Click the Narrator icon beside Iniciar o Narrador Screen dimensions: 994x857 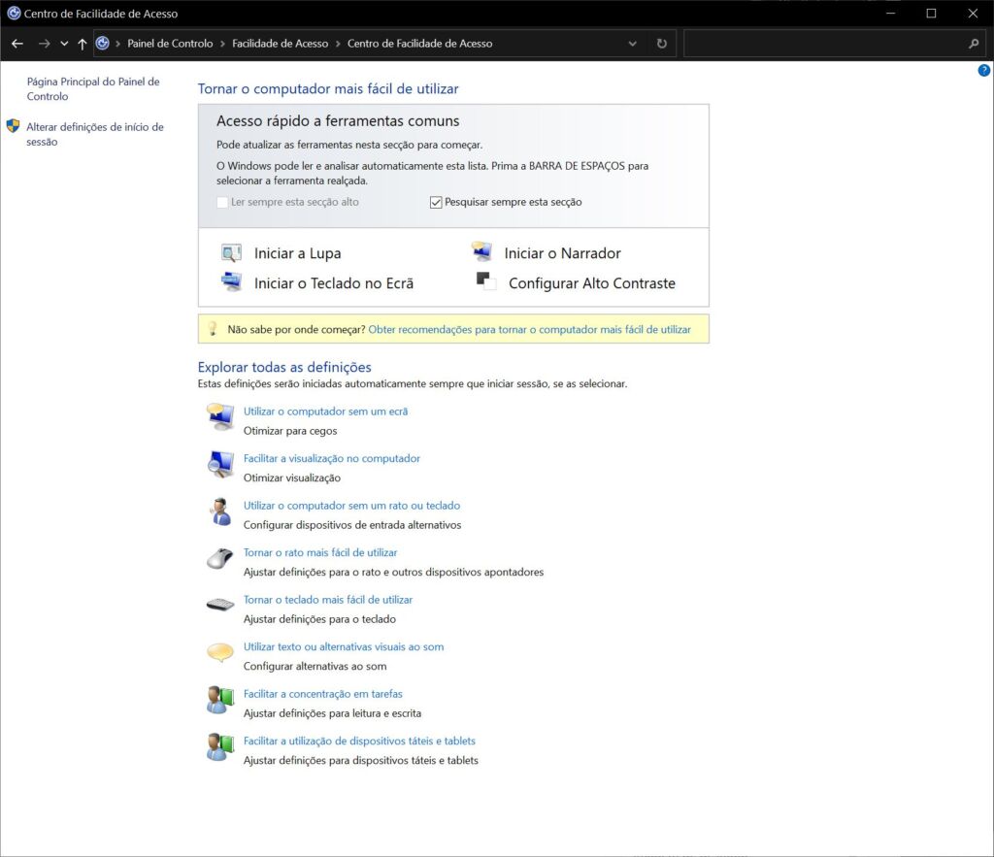coord(481,251)
